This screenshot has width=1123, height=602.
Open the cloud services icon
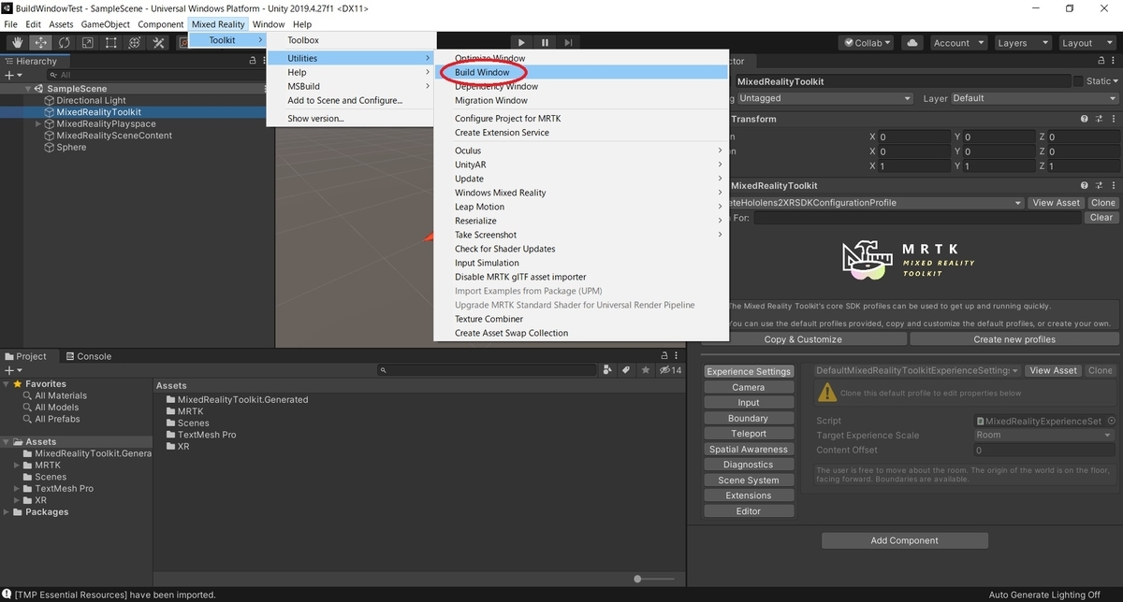coord(913,43)
